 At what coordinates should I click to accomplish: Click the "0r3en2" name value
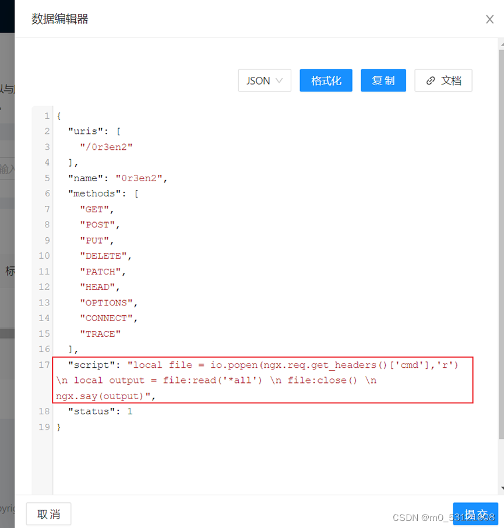coord(139,178)
